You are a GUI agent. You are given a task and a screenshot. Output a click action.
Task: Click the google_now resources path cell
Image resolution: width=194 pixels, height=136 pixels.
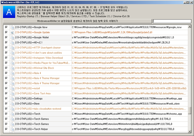(x=127, y=27)
